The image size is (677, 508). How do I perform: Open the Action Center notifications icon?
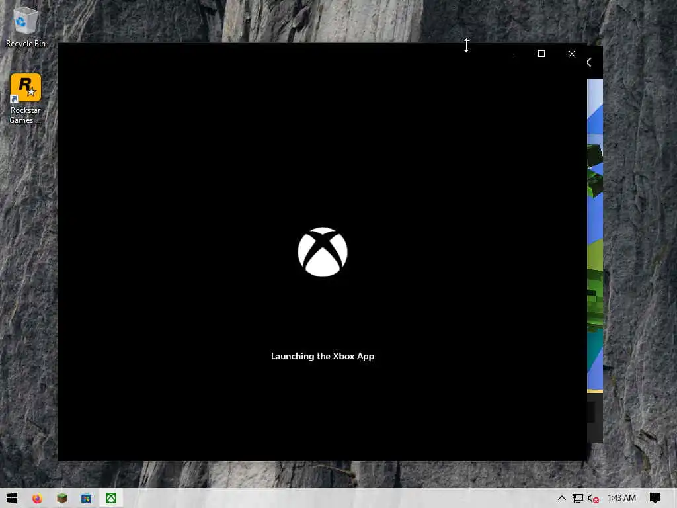[655, 498]
